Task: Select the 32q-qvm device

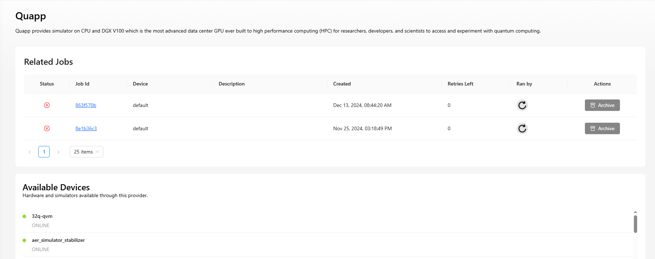Action: [42, 216]
